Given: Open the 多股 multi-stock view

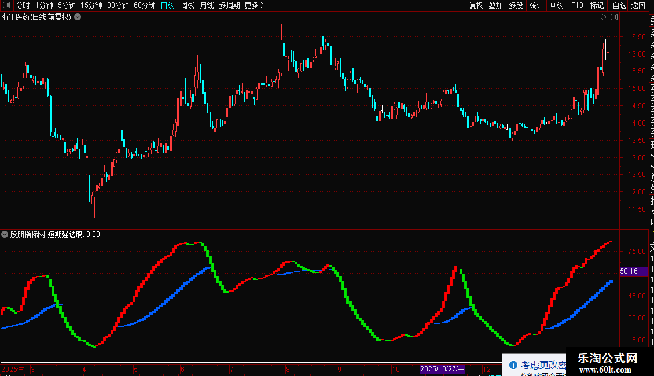Looking at the screenshot, I should [516, 5].
